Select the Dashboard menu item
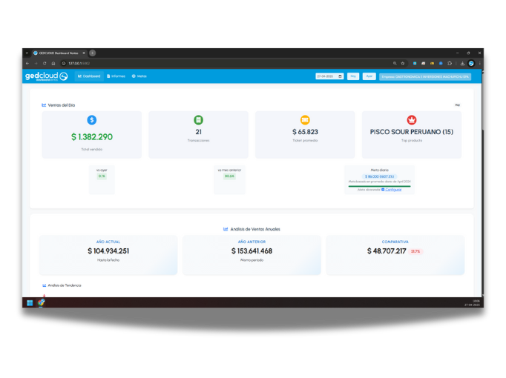This screenshot has width=506, height=378. [89, 76]
